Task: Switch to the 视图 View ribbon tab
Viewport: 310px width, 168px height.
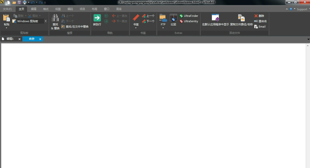Action: (x=58, y=9)
